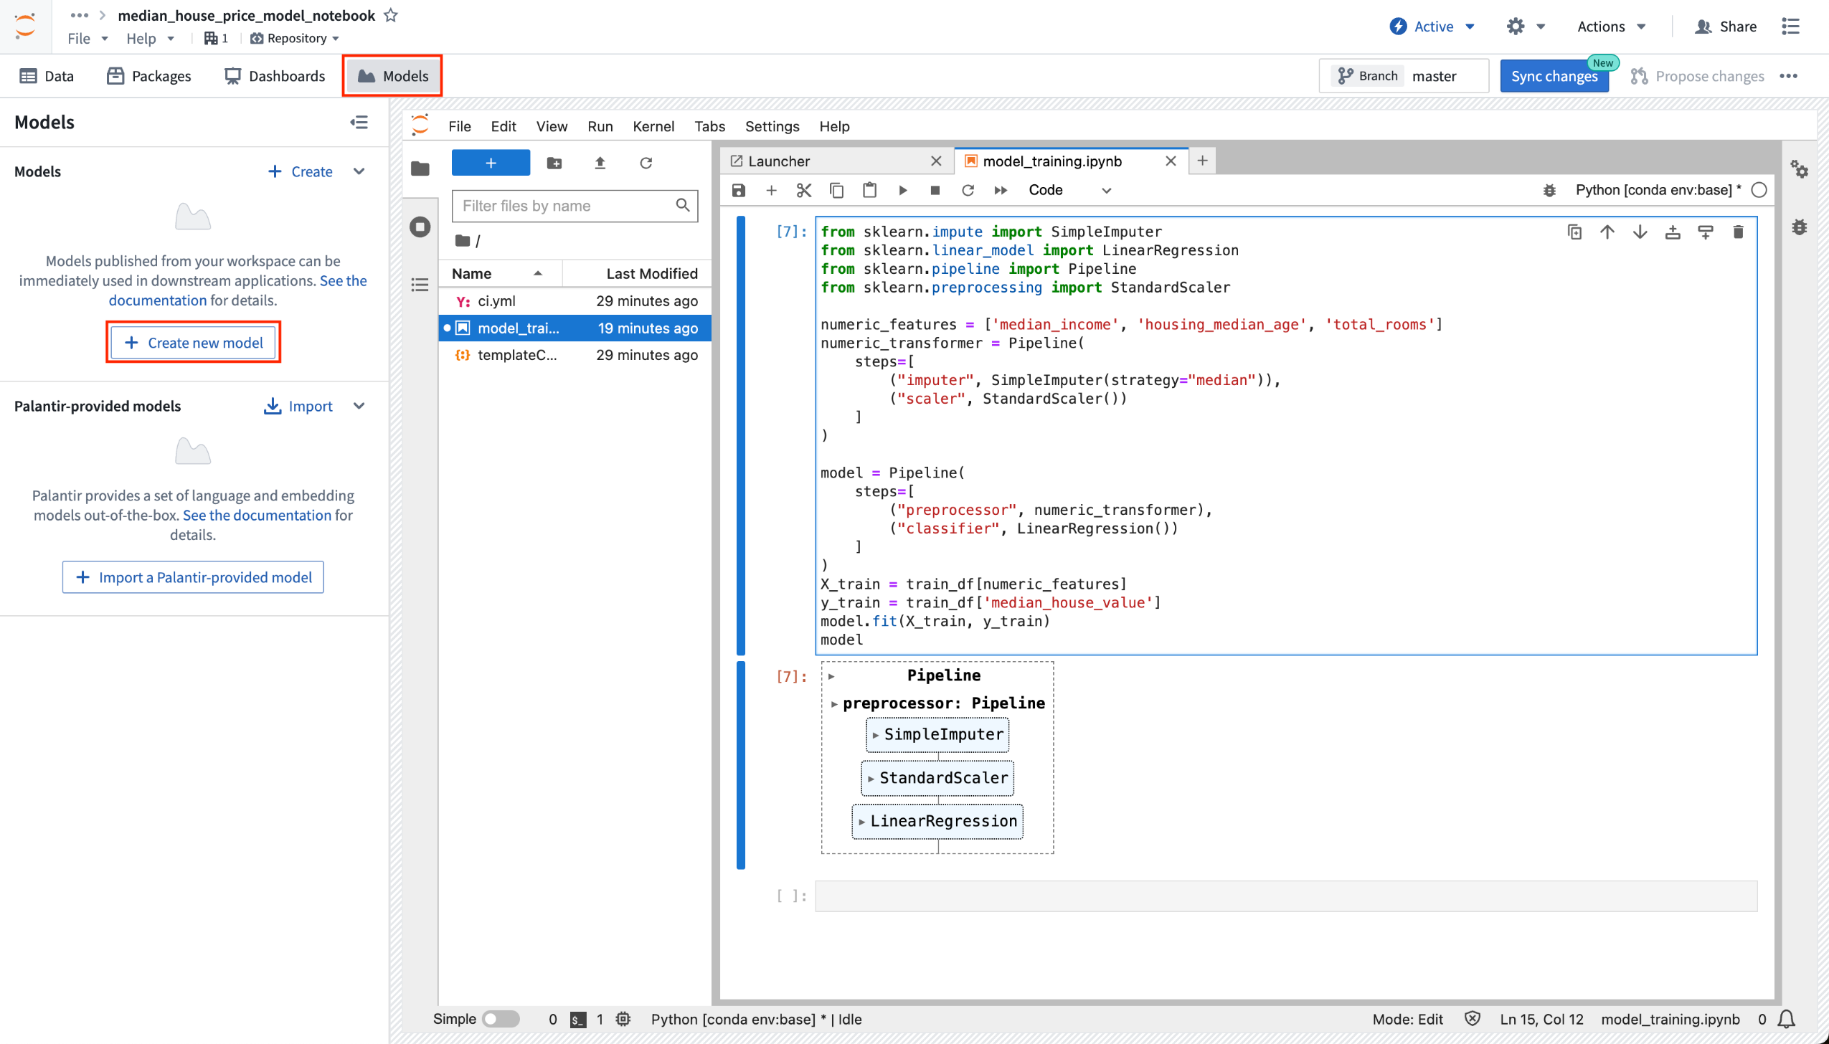
Task: Open the notification bell in the status bar
Action: point(1787,1019)
